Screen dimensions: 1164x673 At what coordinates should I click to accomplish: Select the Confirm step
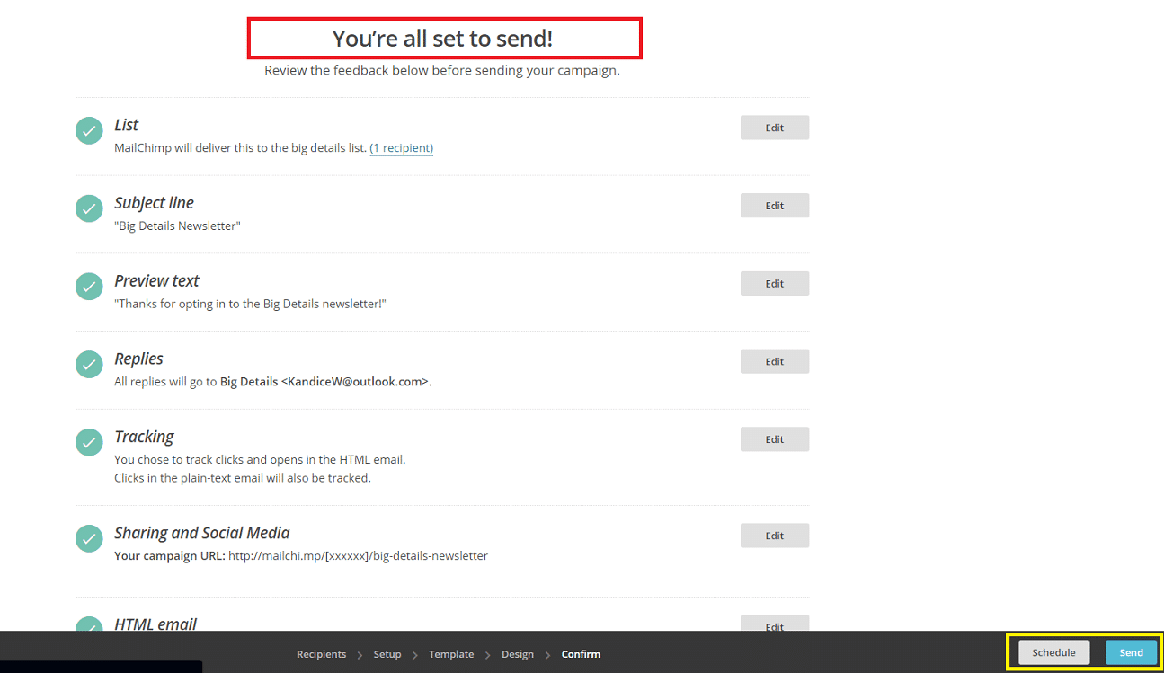tap(581, 654)
